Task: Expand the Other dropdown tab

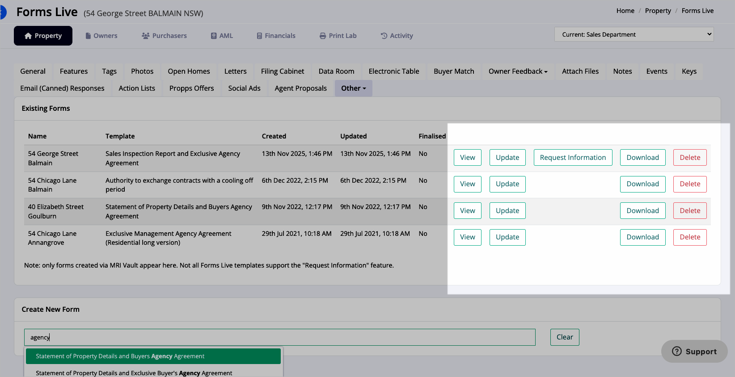Action: point(354,88)
